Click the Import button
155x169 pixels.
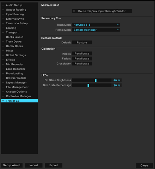[x=34, y=165]
